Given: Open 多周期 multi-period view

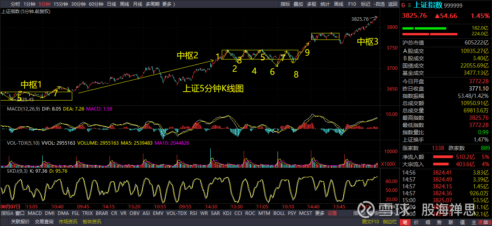Looking at the screenshot, I should pos(153,4).
